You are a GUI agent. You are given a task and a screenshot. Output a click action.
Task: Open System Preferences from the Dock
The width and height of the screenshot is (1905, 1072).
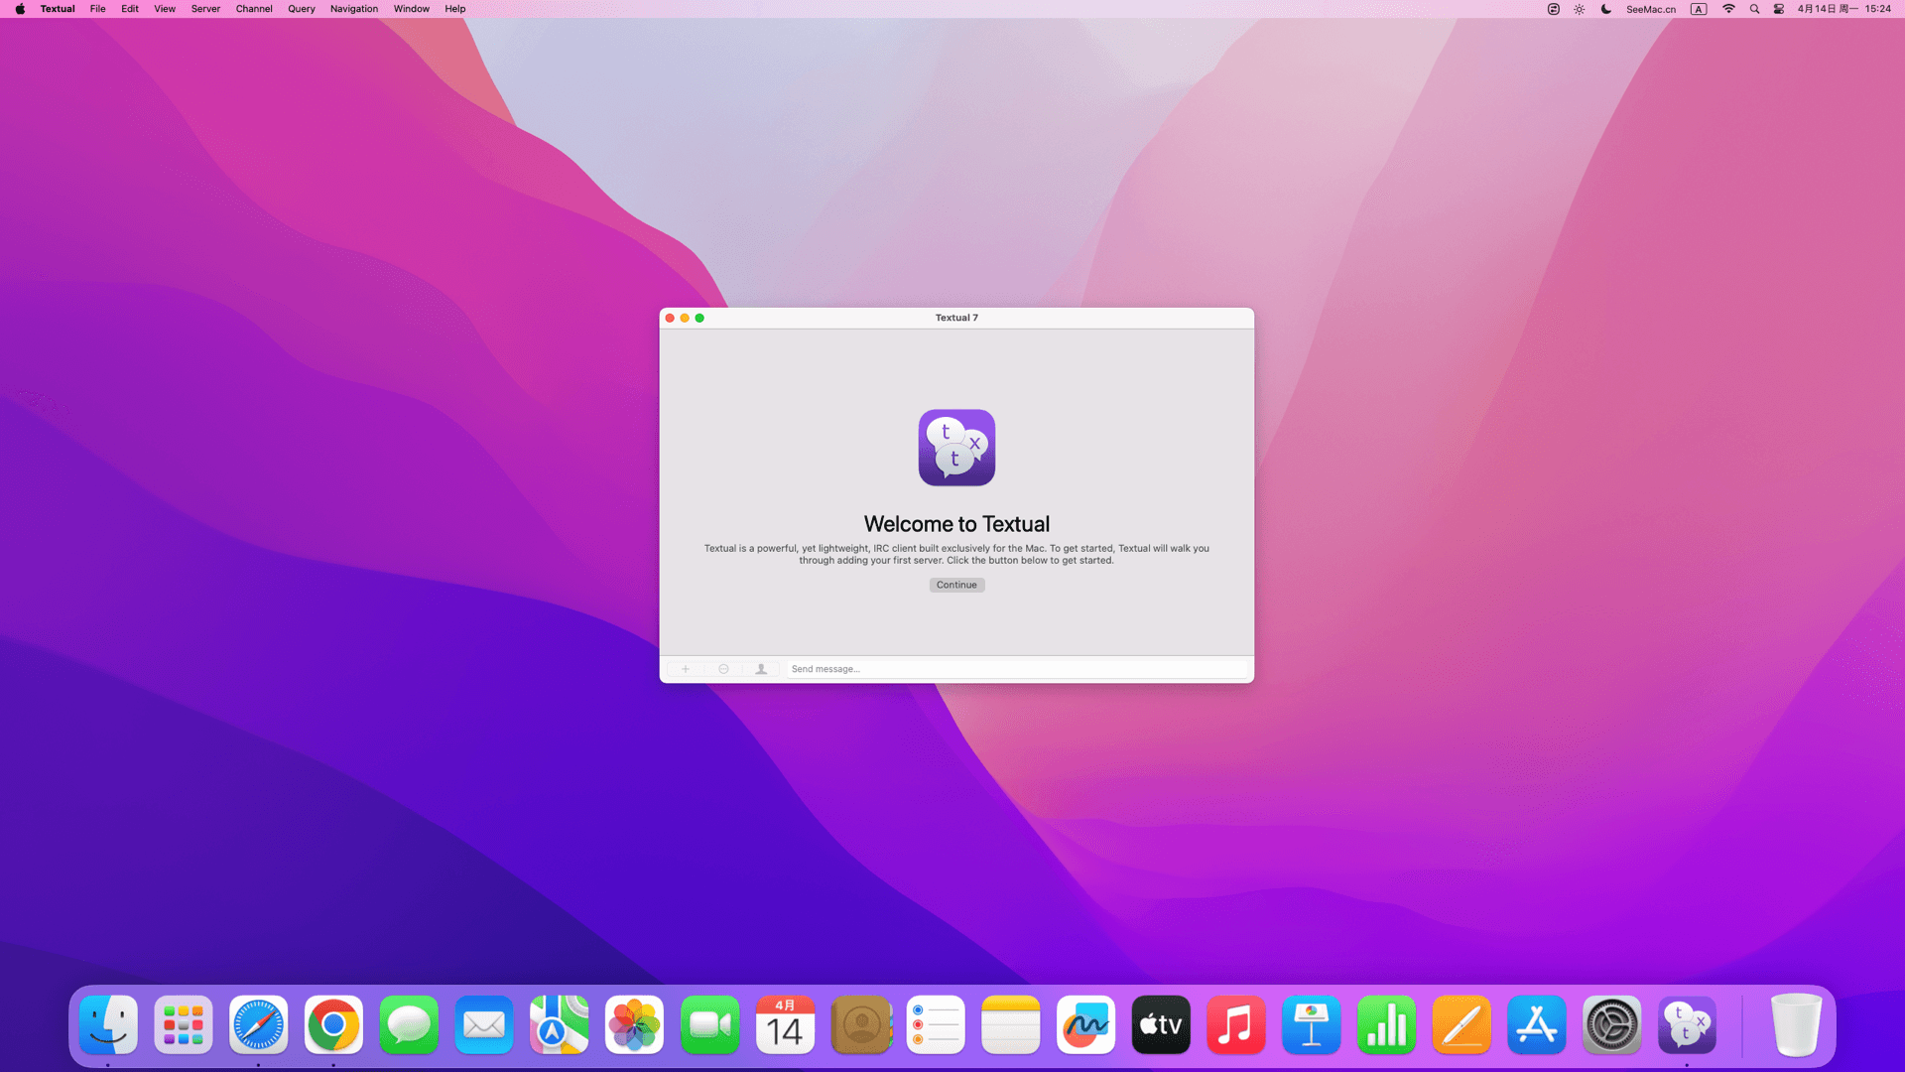1611,1025
